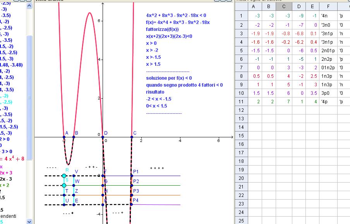Select spreadsheet column header B
Image resolution: width=350 pixels, height=224 pixels.
[x=269, y=7]
